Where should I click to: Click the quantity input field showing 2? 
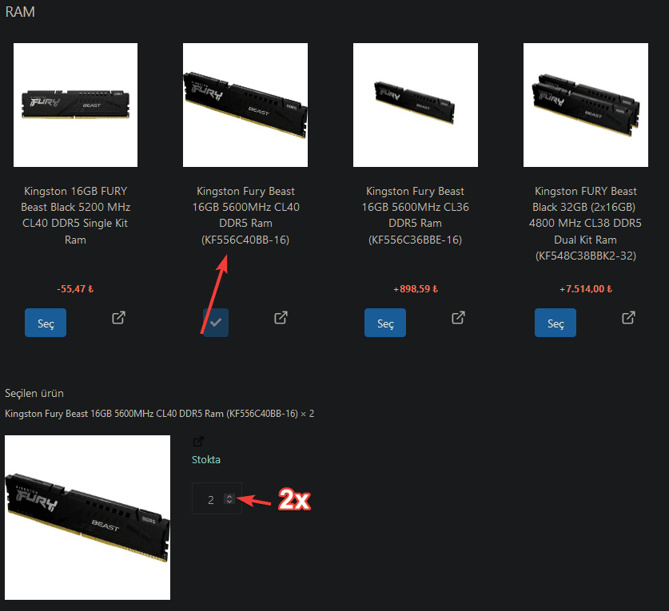tap(217, 498)
